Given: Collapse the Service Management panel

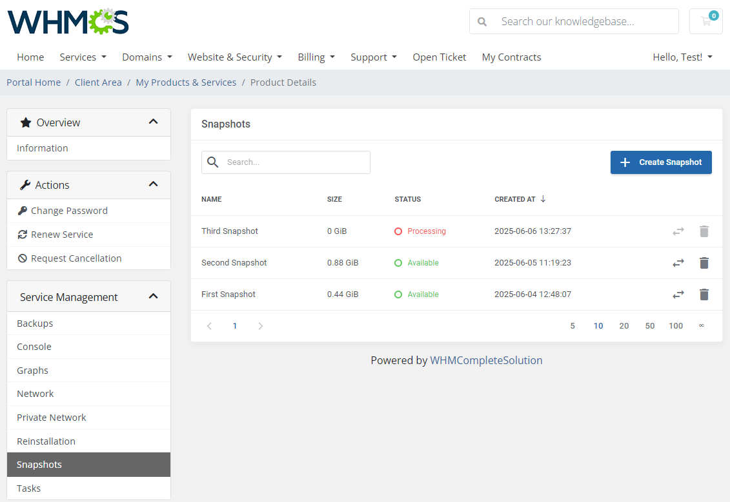Looking at the screenshot, I should [153, 296].
